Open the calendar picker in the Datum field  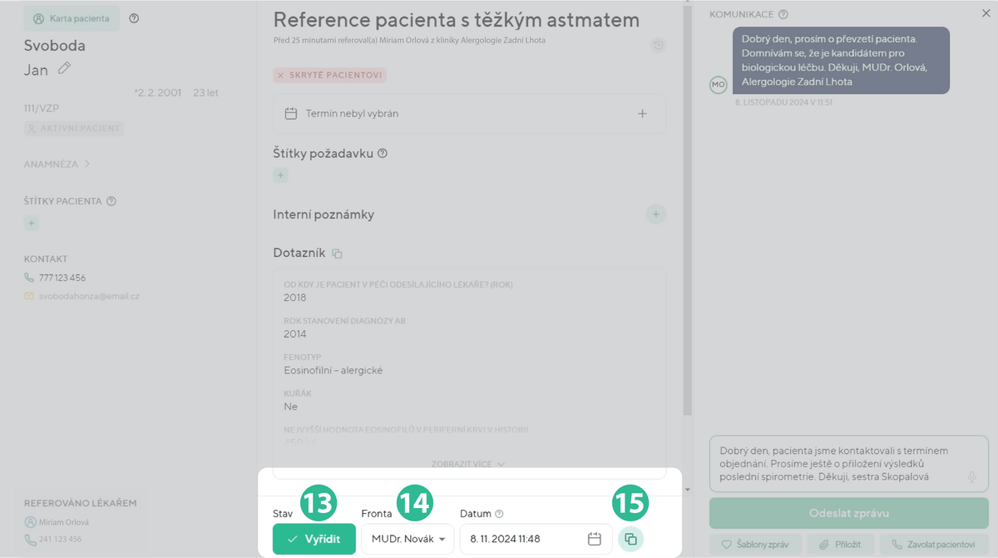[595, 539]
